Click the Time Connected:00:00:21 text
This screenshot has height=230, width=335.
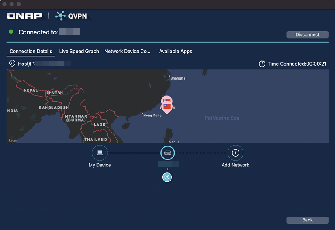[x=297, y=64]
